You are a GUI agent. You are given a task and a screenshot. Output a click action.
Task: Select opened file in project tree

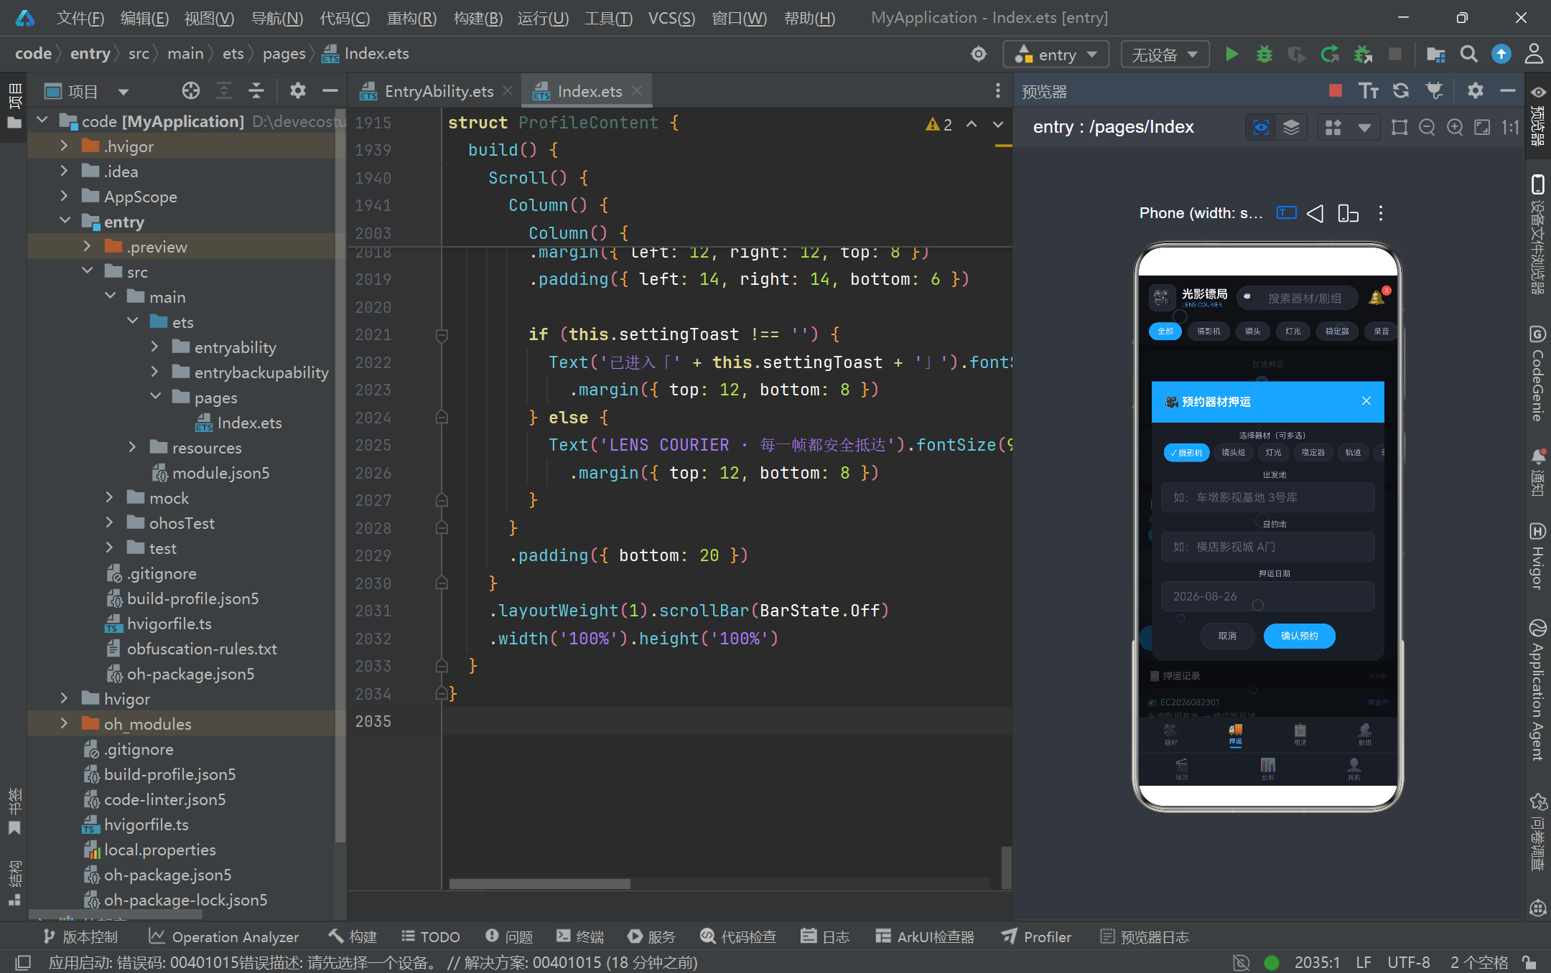pyautogui.click(x=191, y=90)
